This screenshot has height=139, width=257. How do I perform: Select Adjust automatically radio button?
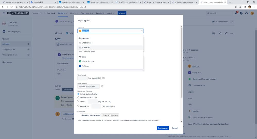tap(78, 94)
